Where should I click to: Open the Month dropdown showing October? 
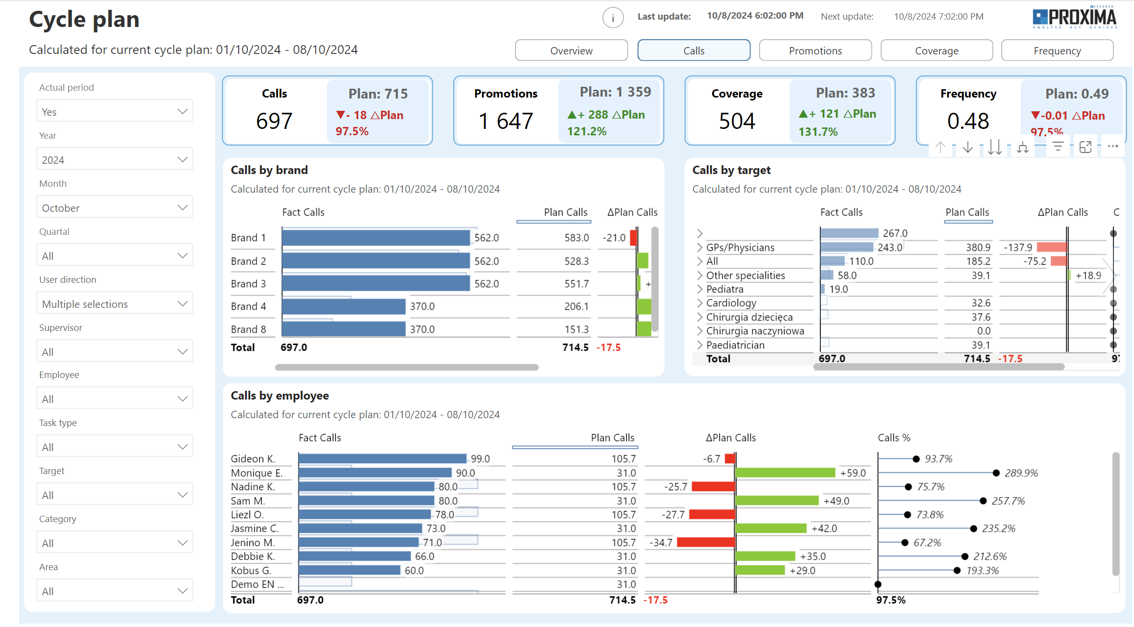point(115,207)
